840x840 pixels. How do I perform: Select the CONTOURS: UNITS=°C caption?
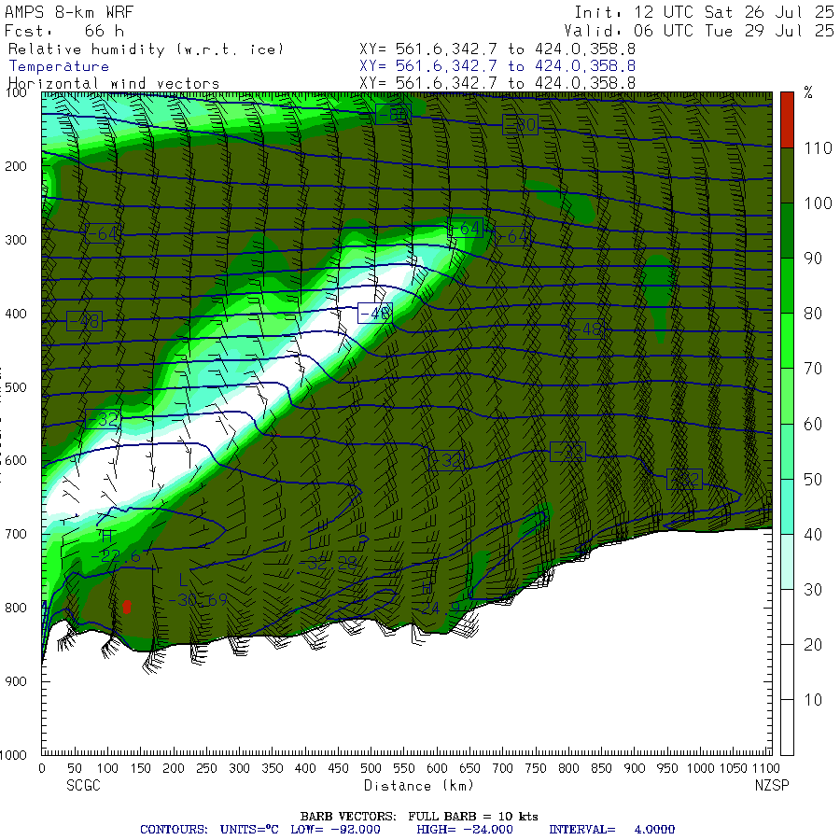(x=209, y=830)
